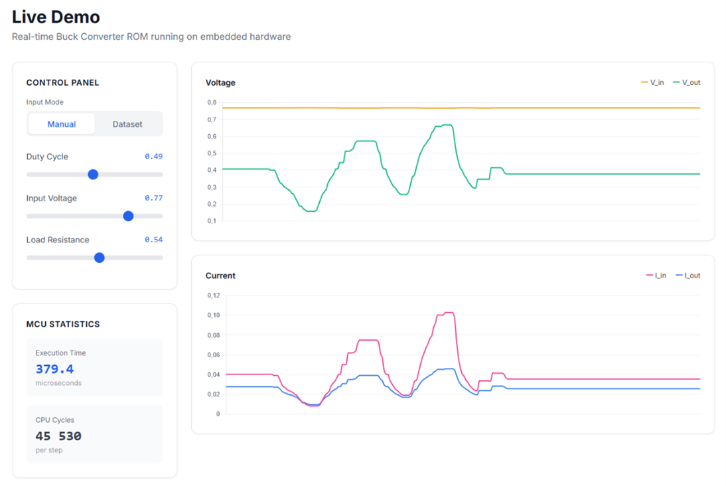Toggle the V_in series in Voltage legend
Viewport: 726px width, 486px height.
tap(652, 82)
